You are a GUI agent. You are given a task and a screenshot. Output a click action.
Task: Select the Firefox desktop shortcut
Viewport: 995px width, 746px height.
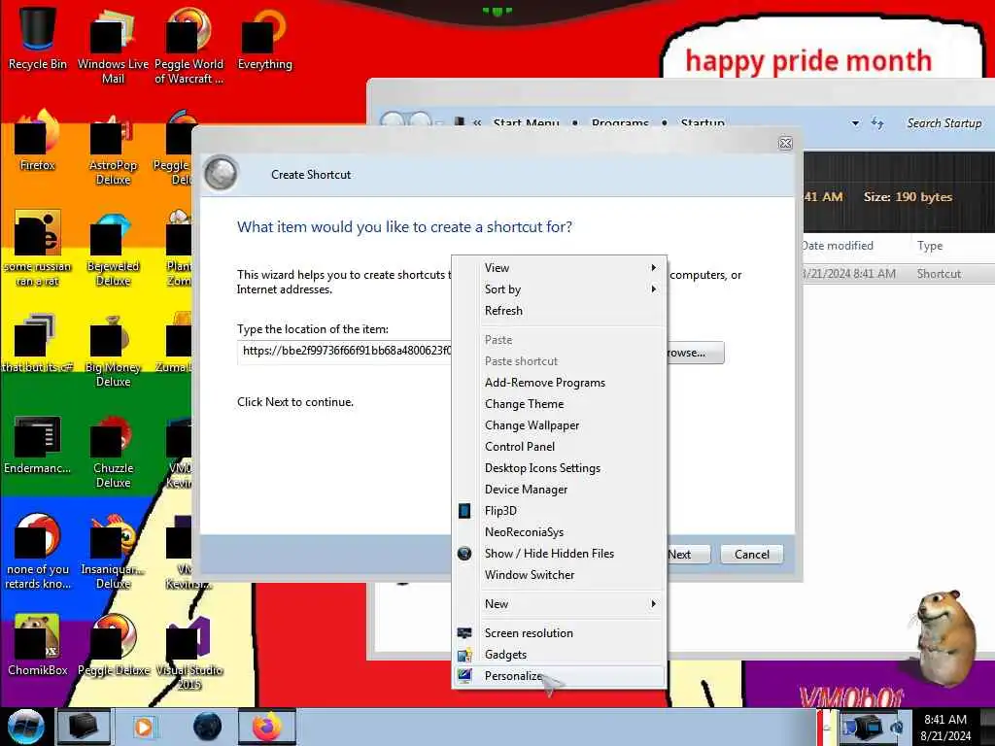click(38, 141)
